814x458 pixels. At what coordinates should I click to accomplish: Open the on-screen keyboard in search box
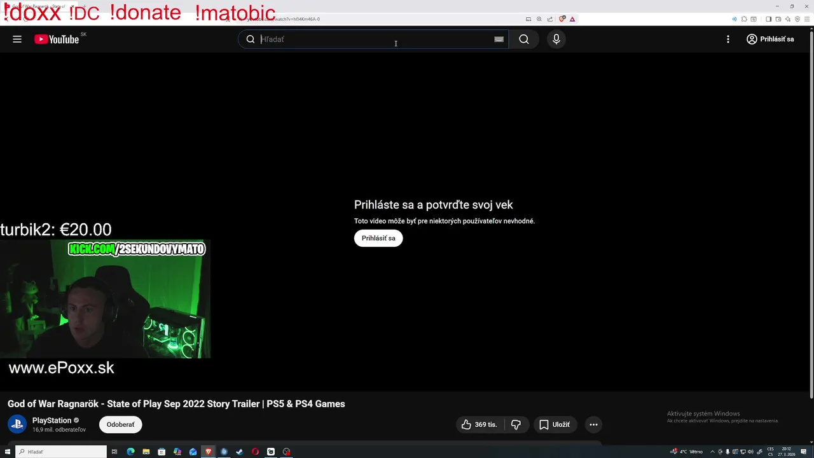tap(499, 39)
